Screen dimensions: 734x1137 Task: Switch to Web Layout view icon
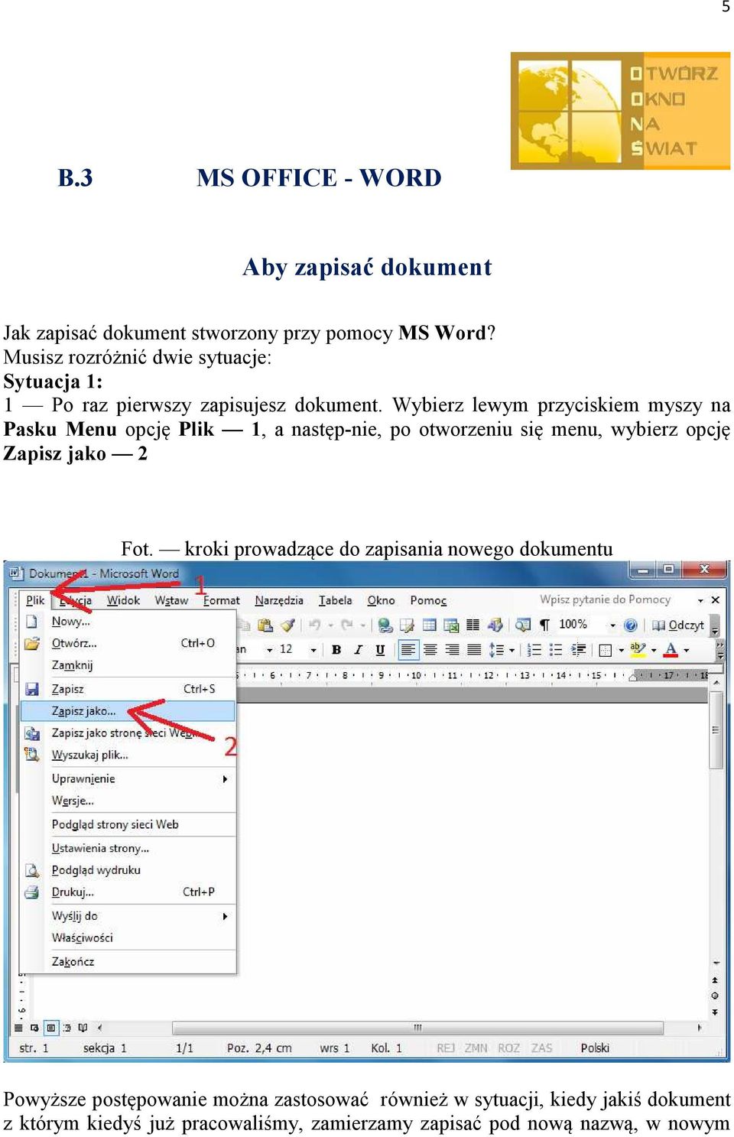pos(34,1028)
